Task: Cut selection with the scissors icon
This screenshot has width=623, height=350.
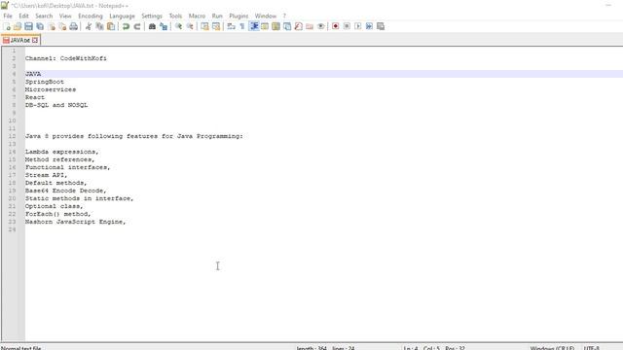Action: [89, 26]
